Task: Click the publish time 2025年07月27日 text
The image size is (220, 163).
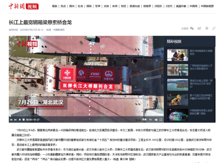Action: pos(26,30)
